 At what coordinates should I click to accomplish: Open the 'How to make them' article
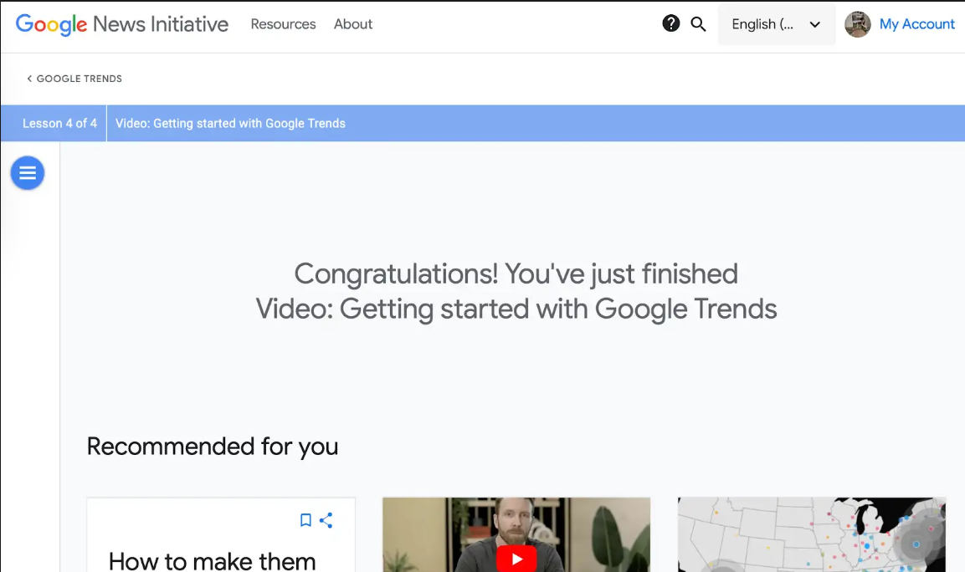(x=213, y=559)
